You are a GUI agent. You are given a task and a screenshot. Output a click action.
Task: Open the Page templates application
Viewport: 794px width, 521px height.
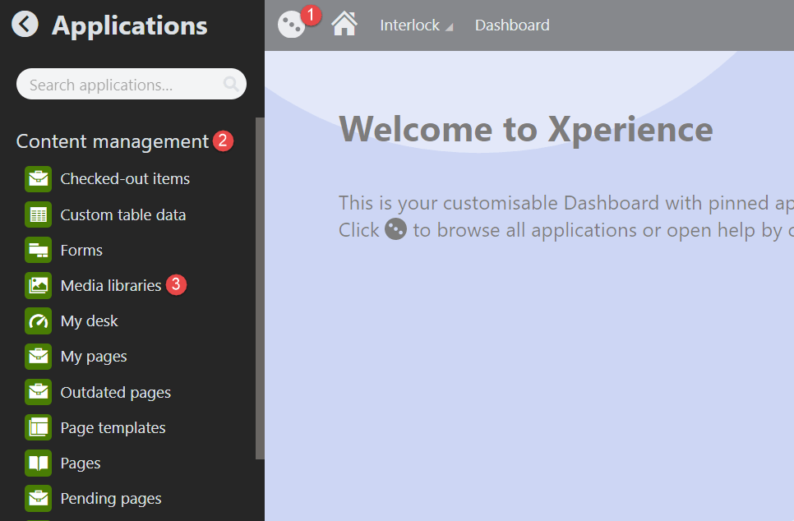click(x=113, y=428)
